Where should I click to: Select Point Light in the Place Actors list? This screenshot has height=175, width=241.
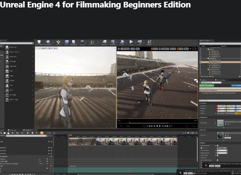(19, 61)
